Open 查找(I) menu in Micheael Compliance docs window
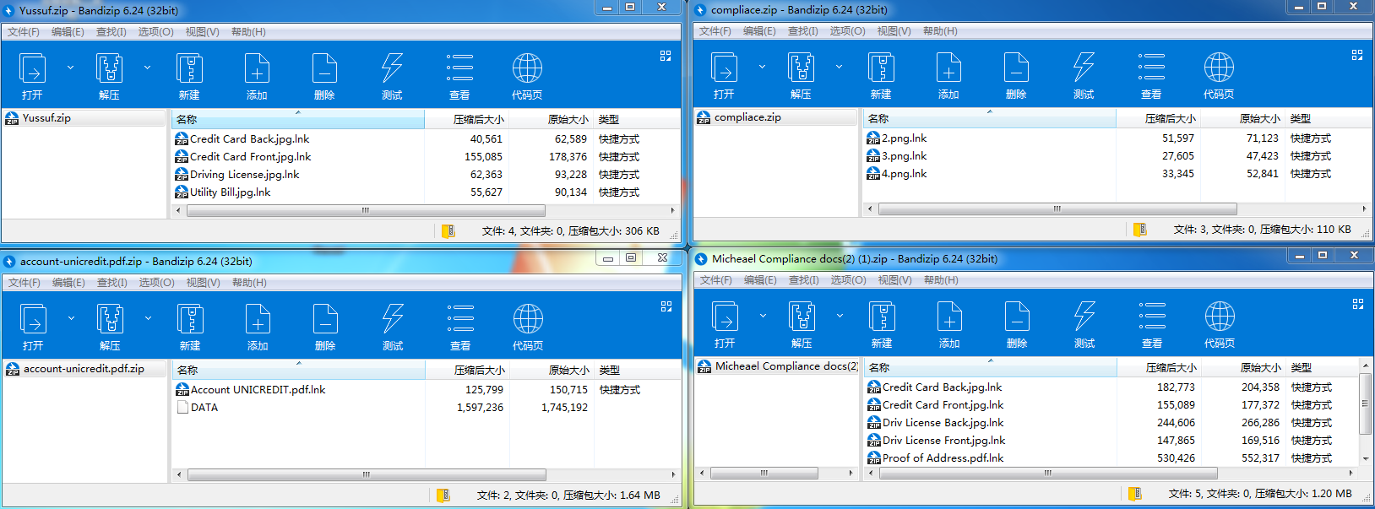Viewport: 1375px width, 509px height. (803, 280)
